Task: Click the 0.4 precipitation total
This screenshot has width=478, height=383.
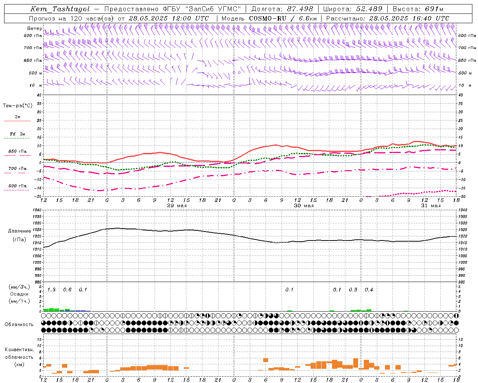Action: (x=369, y=290)
